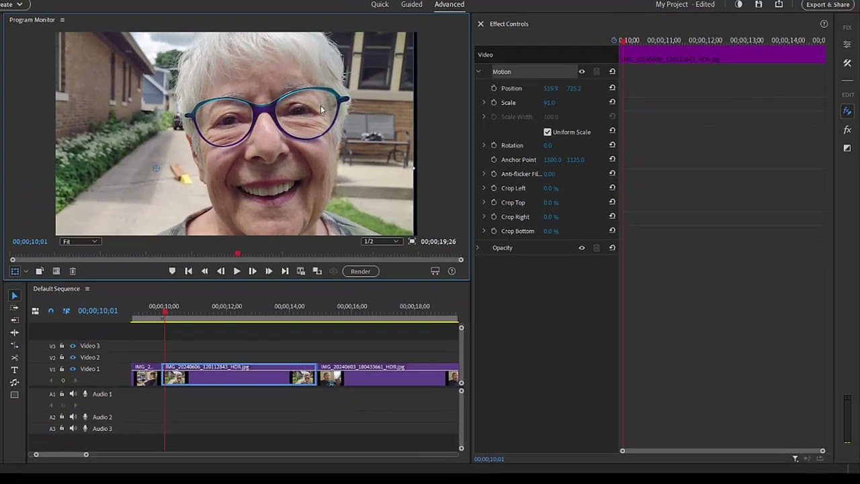Screen dimensions: 860x484
Task: Click the Render button
Action: [x=360, y=272]
